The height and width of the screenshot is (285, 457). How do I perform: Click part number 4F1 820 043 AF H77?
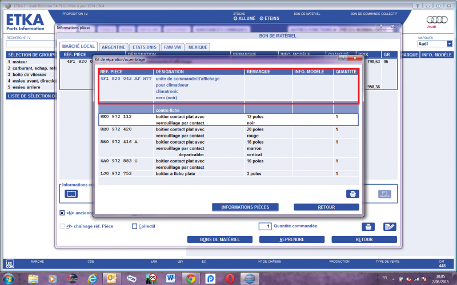click(126, 79)
